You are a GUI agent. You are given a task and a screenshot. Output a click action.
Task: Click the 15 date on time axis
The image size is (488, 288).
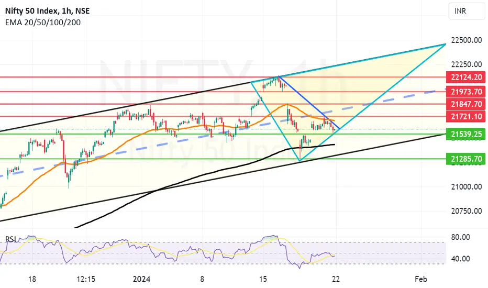(263, 279)
